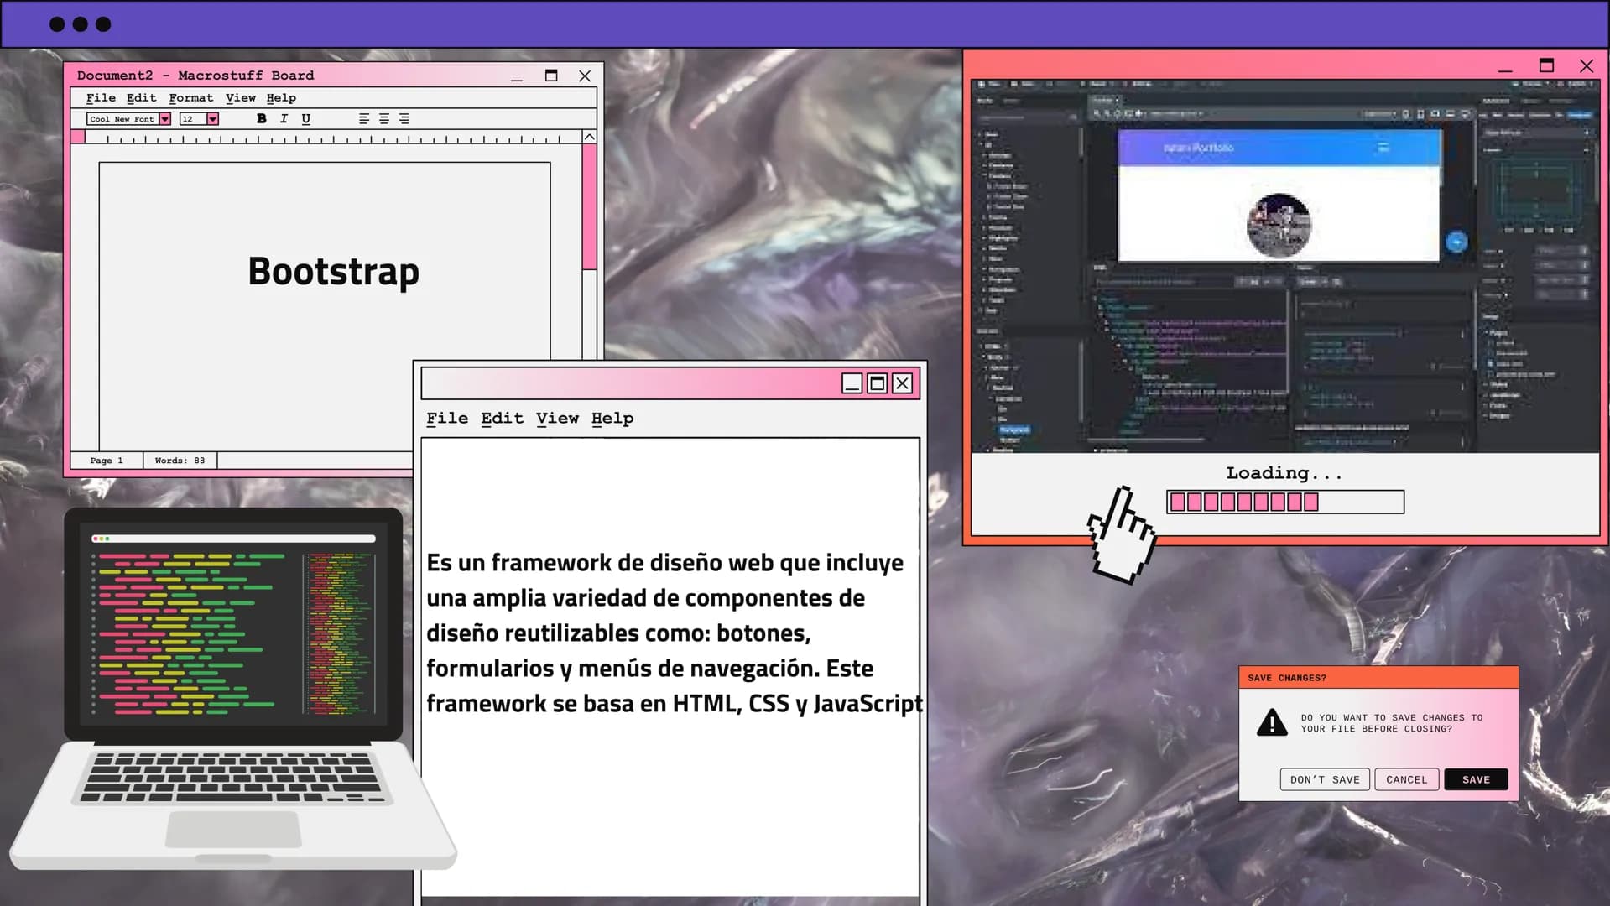The width and height of the screenshot is (1610, 906).
Task: Open Edit menu in Document2 window
Action: 141,97
